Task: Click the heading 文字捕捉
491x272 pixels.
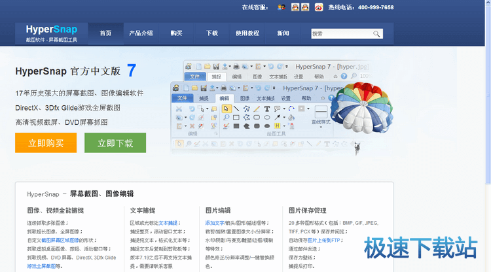Action: tap(143, 211)
